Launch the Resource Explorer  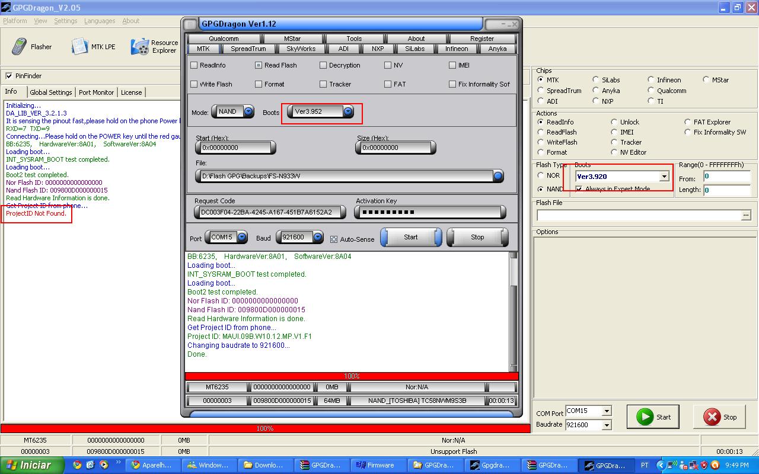pos(155,46)
